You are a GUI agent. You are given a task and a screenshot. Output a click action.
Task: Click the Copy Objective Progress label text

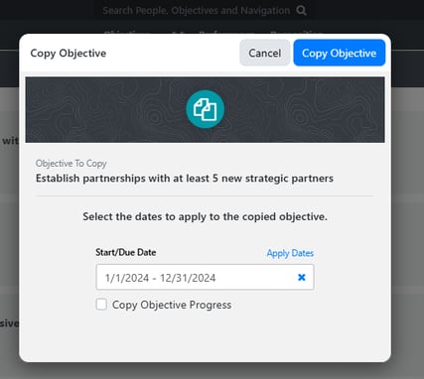tap(172, 305)
